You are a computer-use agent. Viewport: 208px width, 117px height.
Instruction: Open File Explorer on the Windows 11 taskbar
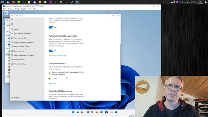tap(97, 112)
